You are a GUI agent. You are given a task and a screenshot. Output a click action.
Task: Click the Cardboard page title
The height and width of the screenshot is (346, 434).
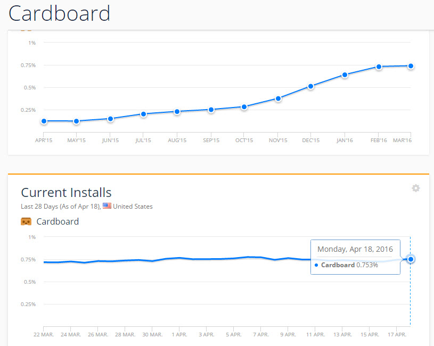(59, 13)
